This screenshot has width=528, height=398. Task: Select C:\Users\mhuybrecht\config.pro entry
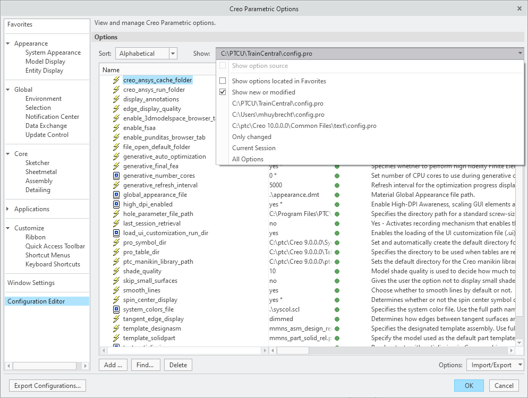[x=278, y=115]
